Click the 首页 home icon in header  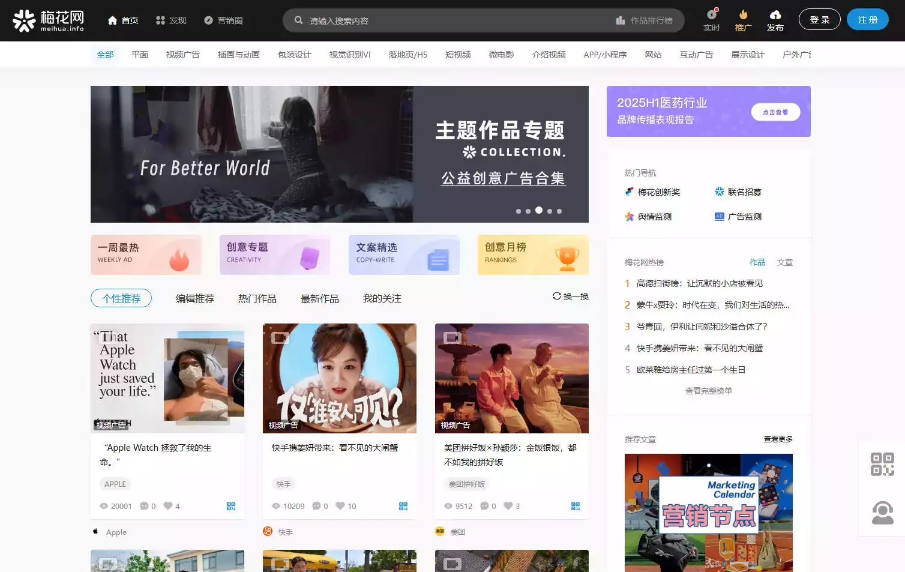coord(112,20)
